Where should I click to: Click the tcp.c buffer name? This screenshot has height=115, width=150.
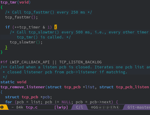click(x=32, y=107)
